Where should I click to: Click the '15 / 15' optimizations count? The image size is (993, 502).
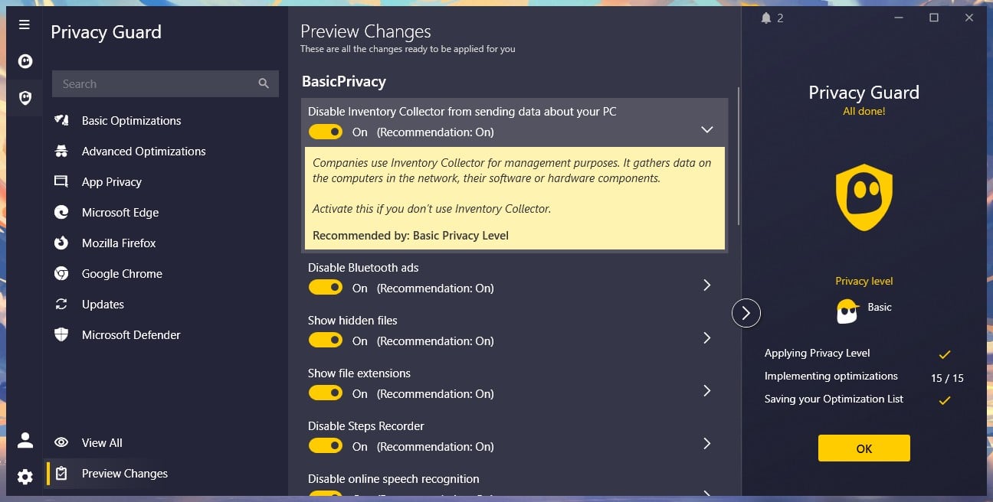(x=947, y=378)
